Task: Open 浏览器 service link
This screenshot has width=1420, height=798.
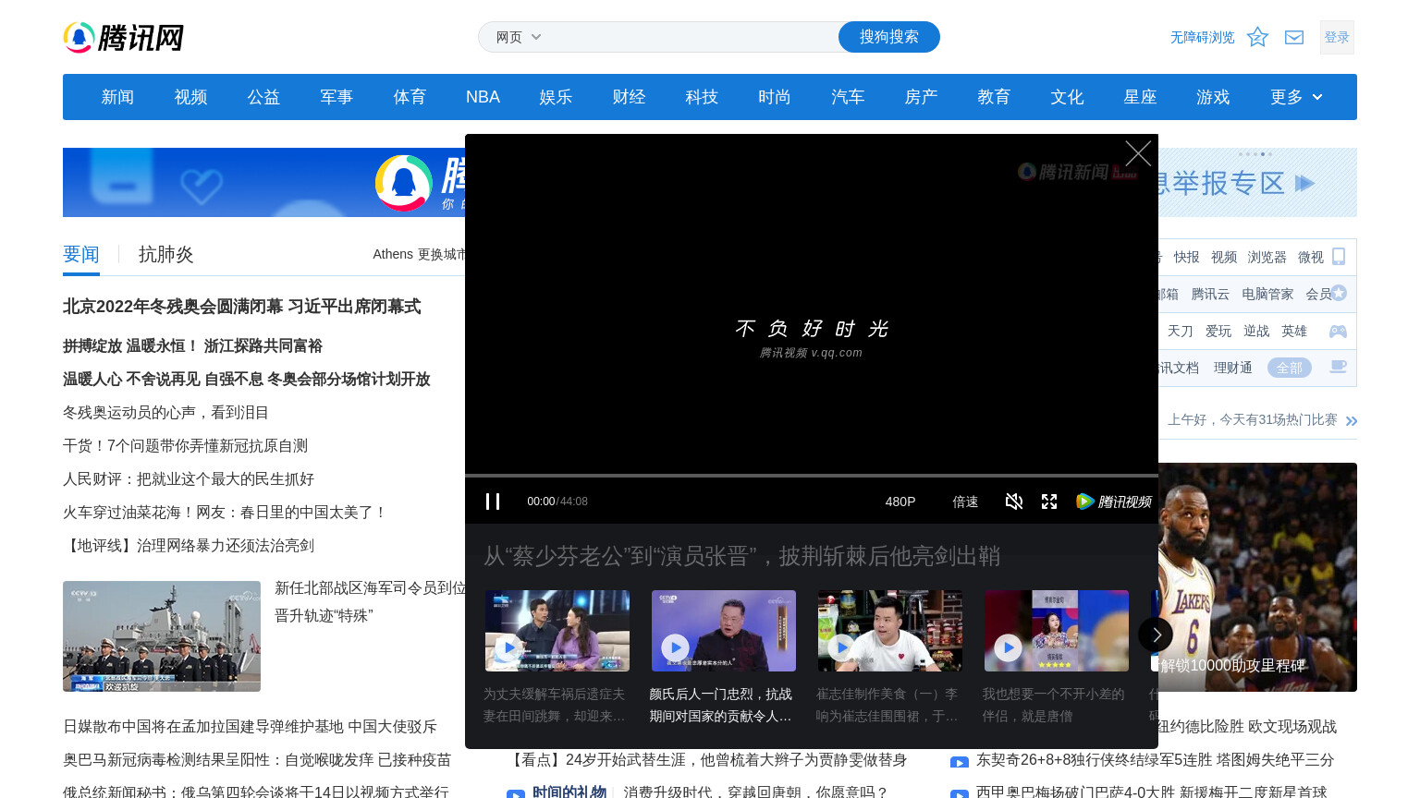Action: click(x=1267, y=257)
